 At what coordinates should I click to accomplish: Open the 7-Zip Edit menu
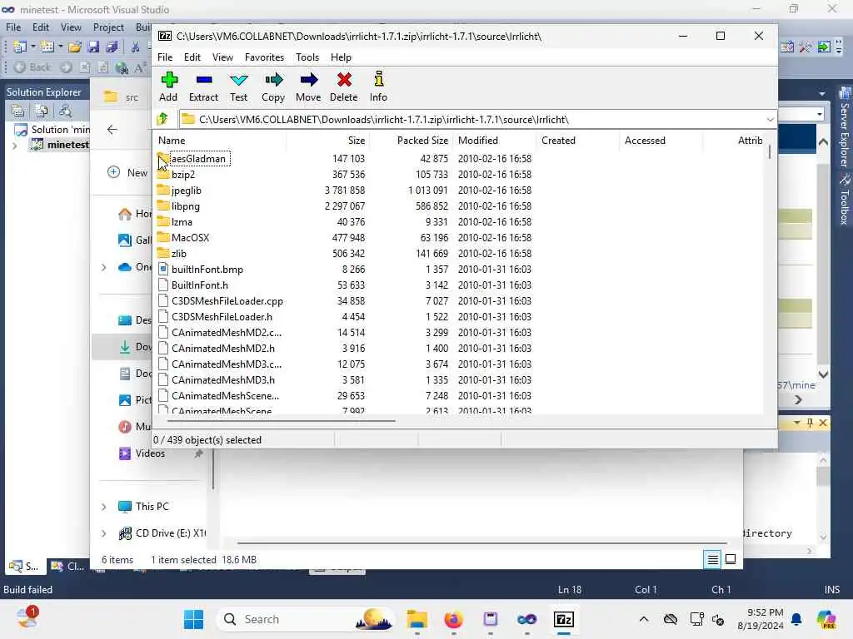click(192, 57)
